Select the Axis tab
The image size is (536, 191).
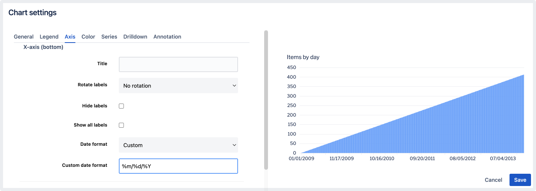pos(70,37)
